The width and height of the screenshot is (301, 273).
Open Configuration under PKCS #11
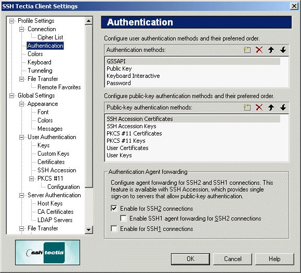click(63, 187)
